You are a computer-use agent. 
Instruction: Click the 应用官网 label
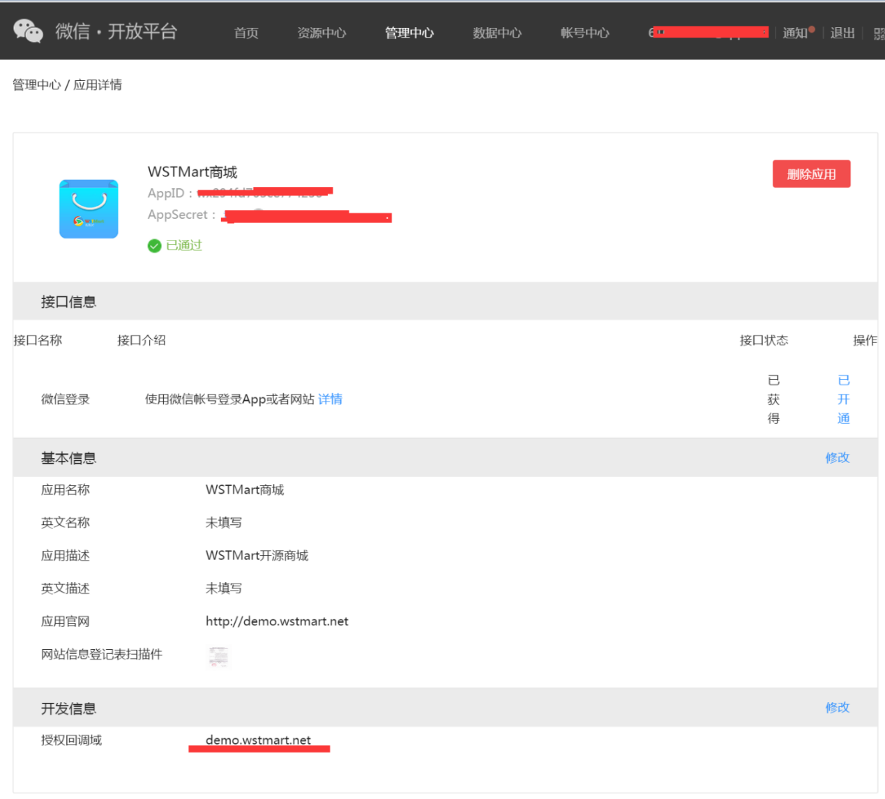point(66,621)
